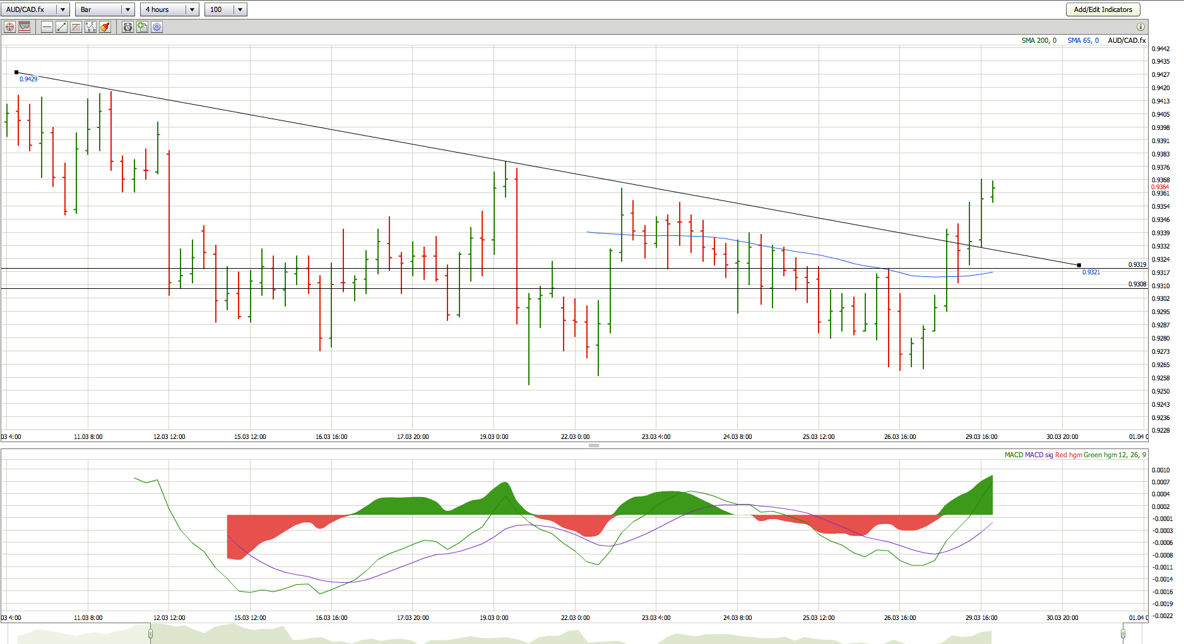Expand the Bar chart type dropdown
This screenshot has width=1184, height=644.
(x=127, y=9)
